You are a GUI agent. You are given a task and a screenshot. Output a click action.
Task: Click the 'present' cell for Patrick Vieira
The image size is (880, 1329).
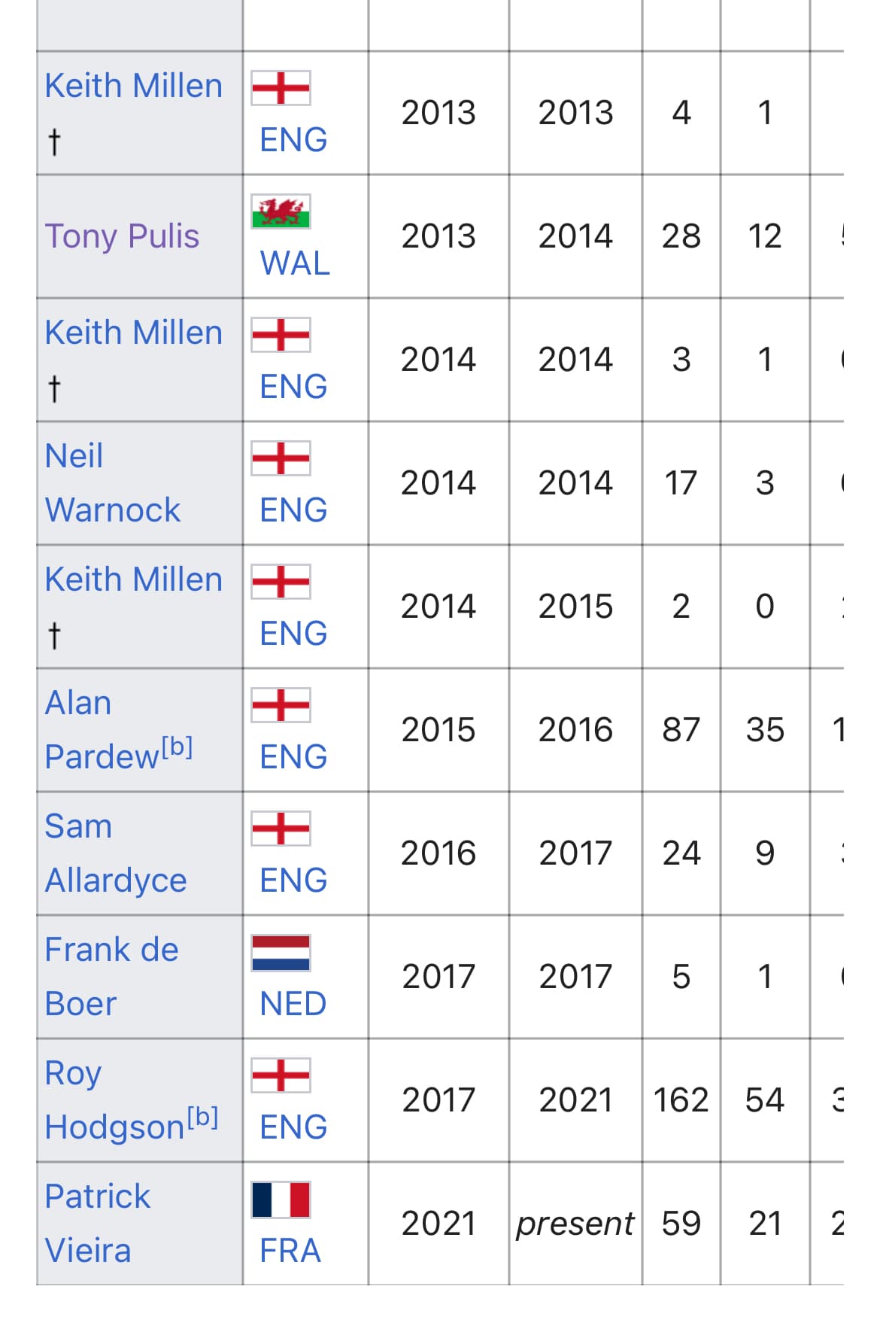coord(575,1224)
